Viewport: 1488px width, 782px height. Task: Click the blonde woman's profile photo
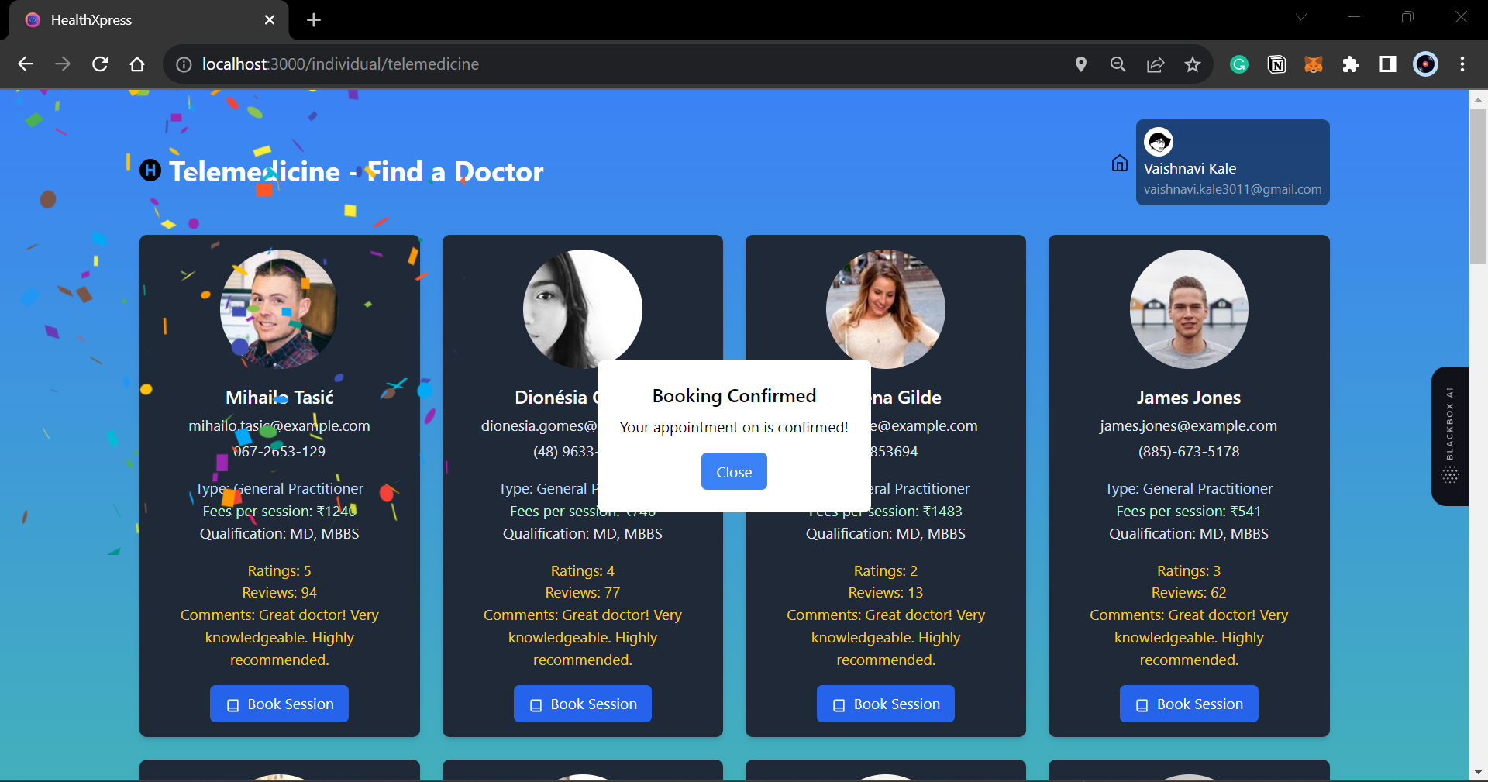click(886, 308)
